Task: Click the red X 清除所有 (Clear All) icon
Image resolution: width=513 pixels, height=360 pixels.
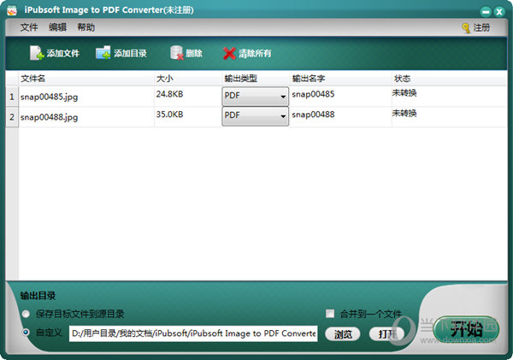Action: click(x=229, y=53)
